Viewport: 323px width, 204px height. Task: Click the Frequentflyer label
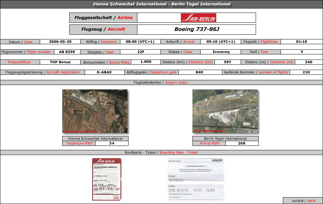tap(20, 62)
